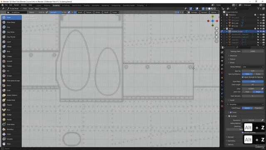Viewport: 266px width, 150px height.
Task: Open the File menu
Action: (6, 5)
